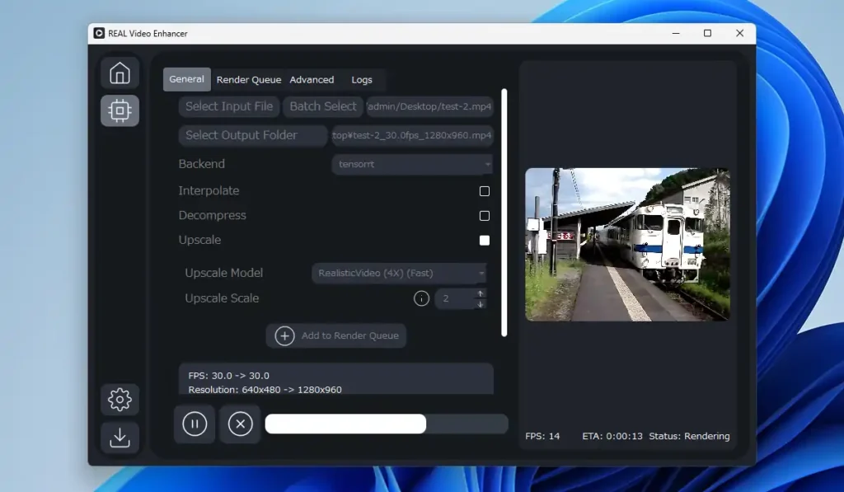Select the processing chip icon in sidebar
844x492 pixels.
[x=120, y=110]
